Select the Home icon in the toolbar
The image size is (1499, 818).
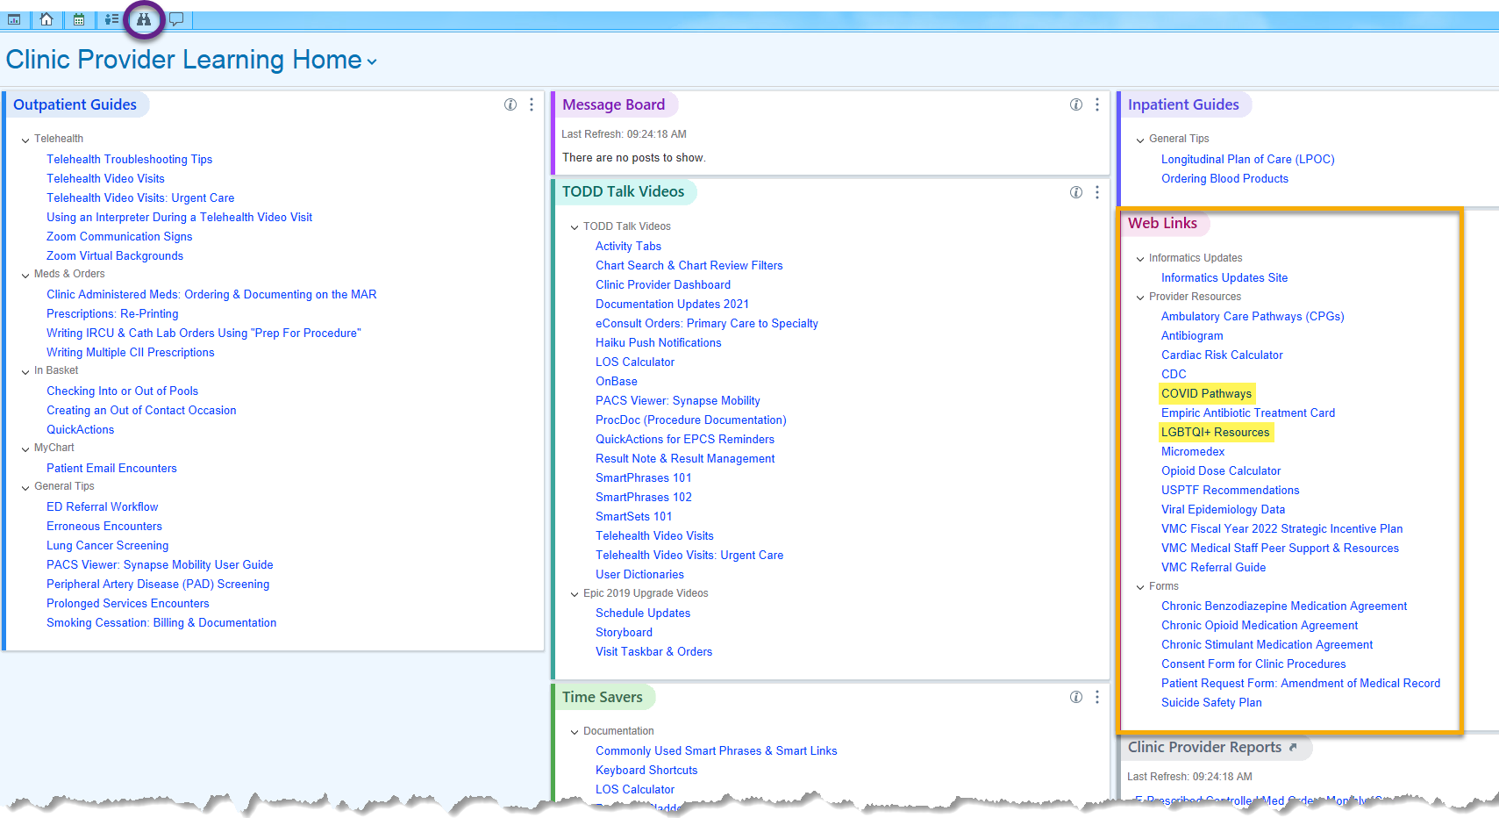[x=46, y=18]
